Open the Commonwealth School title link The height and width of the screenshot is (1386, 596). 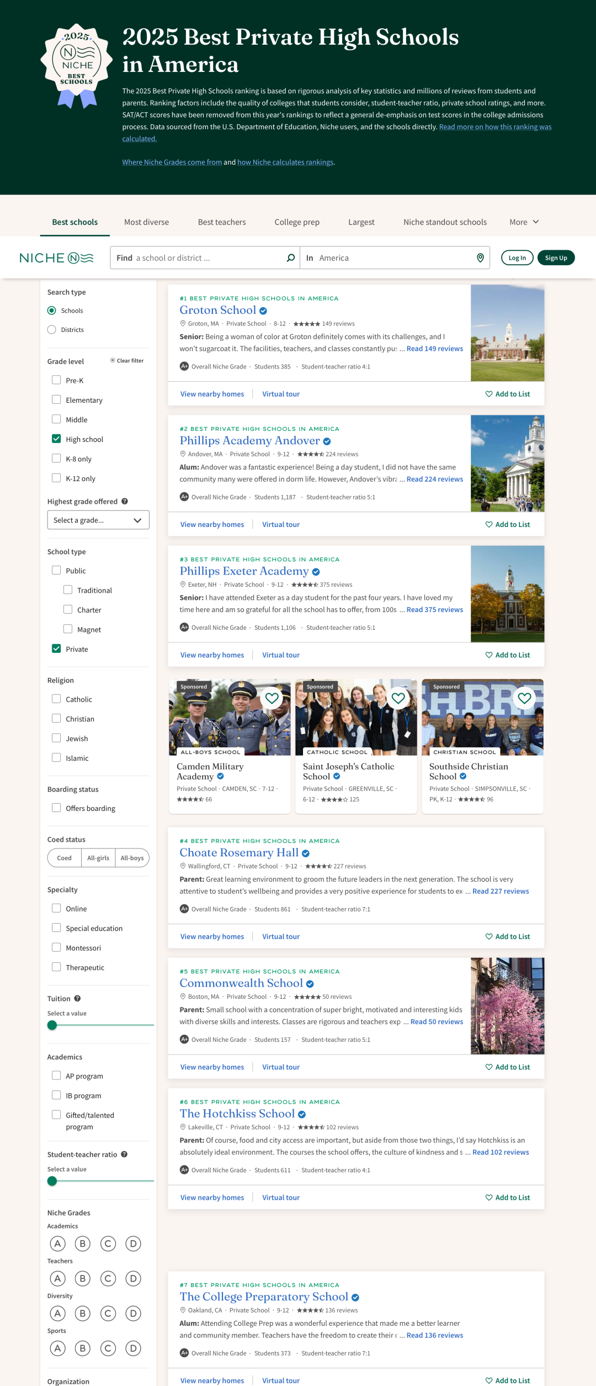(x=241, y=983)
